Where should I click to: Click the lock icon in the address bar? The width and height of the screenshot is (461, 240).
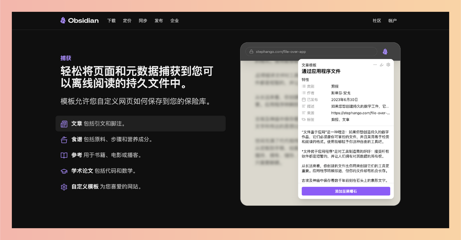251,51
